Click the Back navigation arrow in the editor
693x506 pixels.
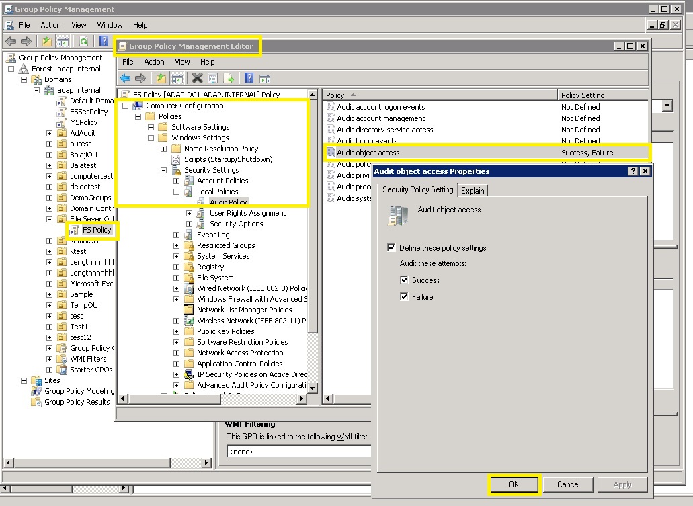[124, 78]
